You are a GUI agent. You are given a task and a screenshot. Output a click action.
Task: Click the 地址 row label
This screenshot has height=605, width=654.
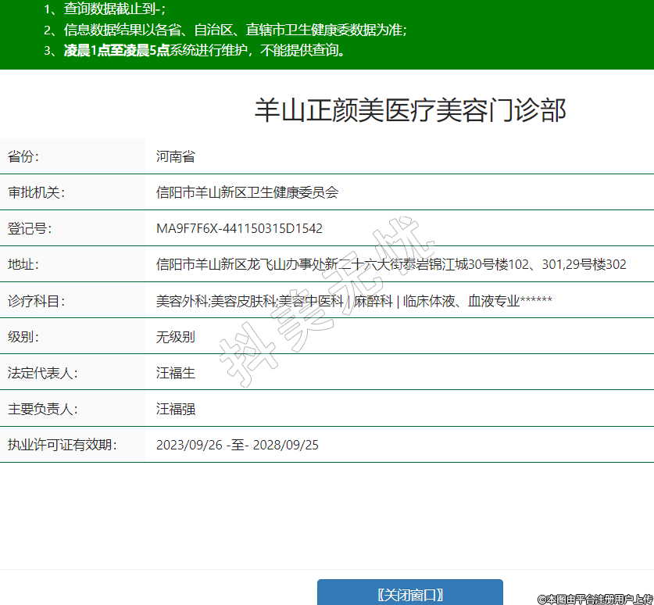pyautogui.click(x=23, y=264)
